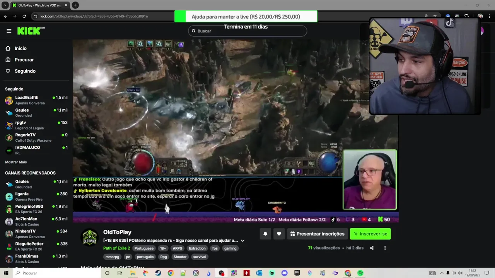Go to Início home page
The image size is (495, 278).
pos(20,48)
